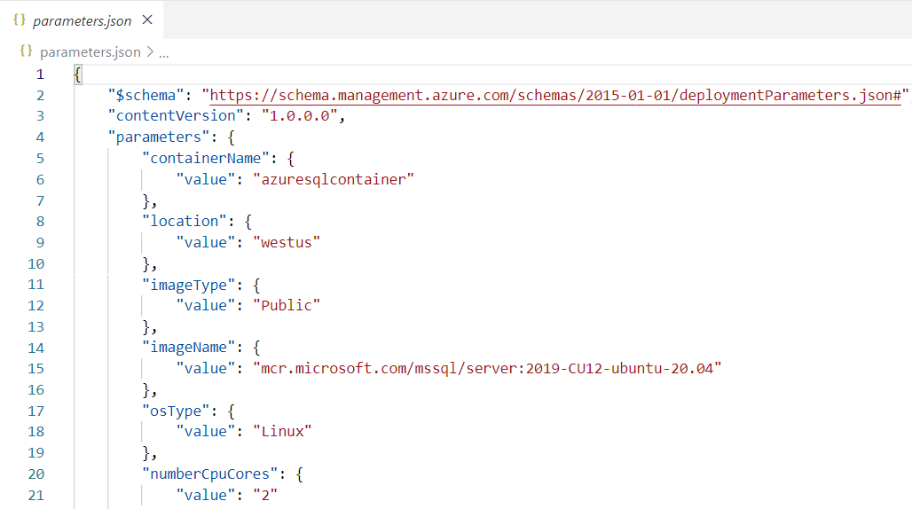
Task: Click line number 1 in gutter
Action: (x=40, y=74)
